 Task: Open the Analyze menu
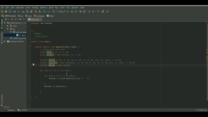pyautogui.click(x=35, y=7)
